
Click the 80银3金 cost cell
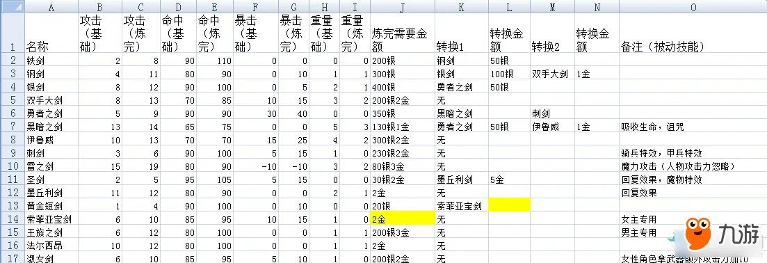coord(402,166)
